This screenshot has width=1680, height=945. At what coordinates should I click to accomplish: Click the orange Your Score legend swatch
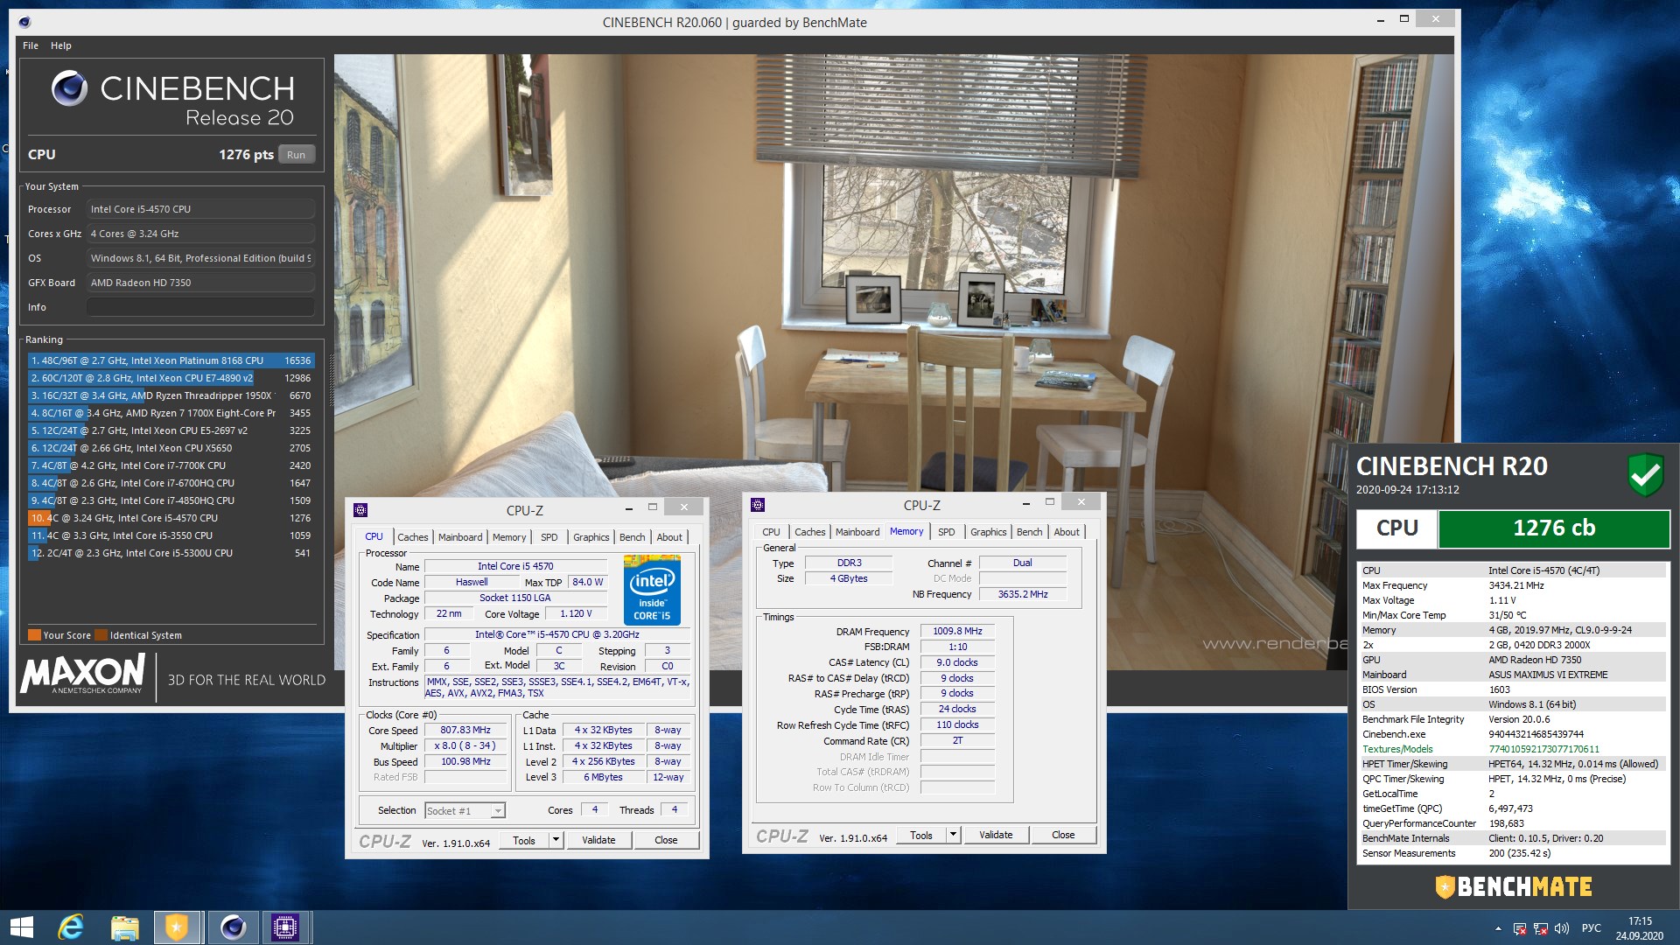(34, 635)
